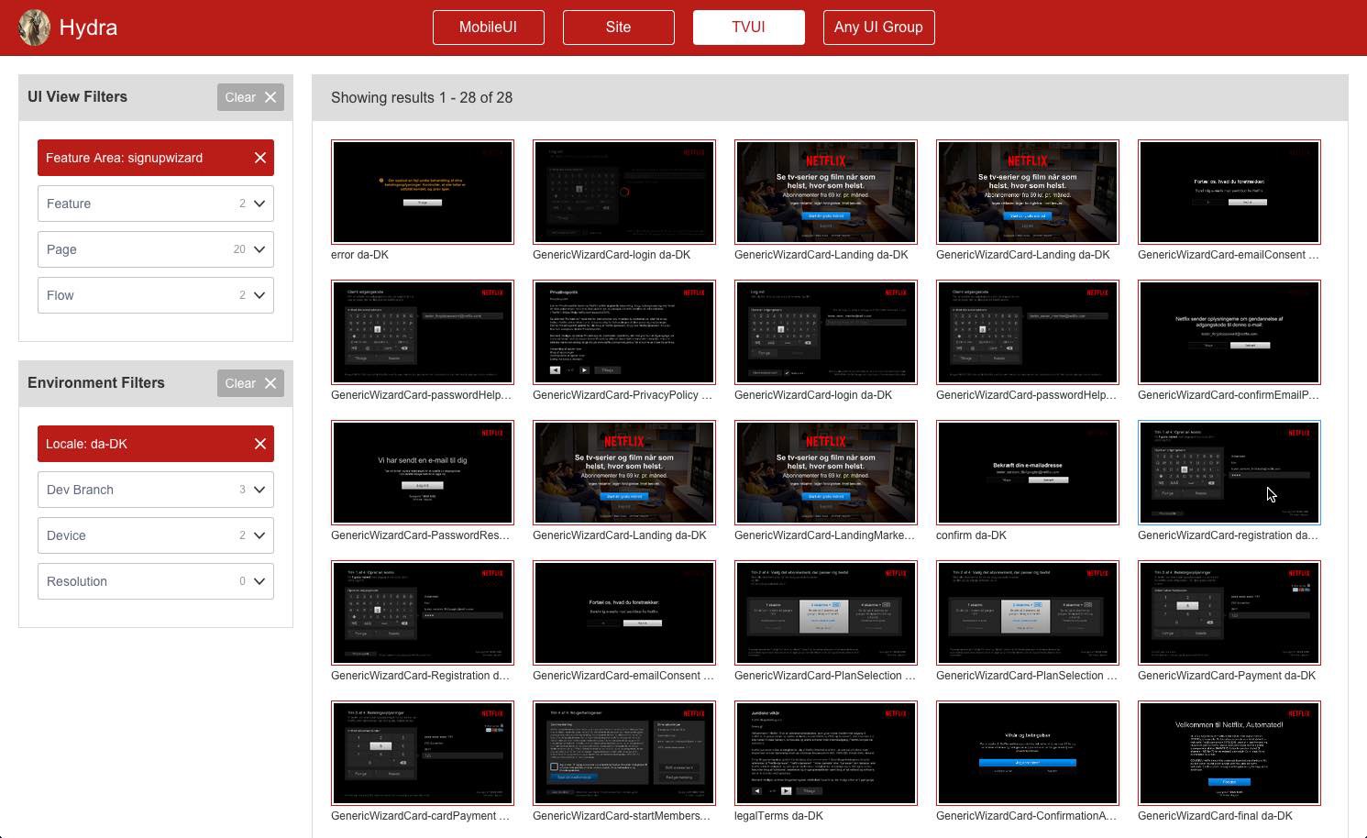View the GenericWizardCard-ConfirmationA… screenshot
The image size is (1367, 838).
click(x=1028, y=754)
